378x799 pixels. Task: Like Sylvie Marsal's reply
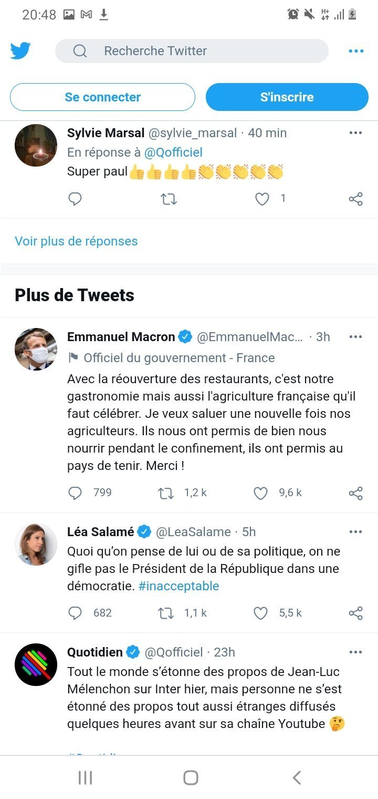pos(262,199)
